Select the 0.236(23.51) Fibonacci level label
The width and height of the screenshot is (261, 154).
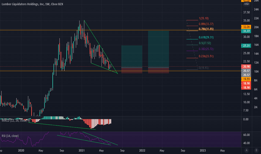click(x=206, y=56)
